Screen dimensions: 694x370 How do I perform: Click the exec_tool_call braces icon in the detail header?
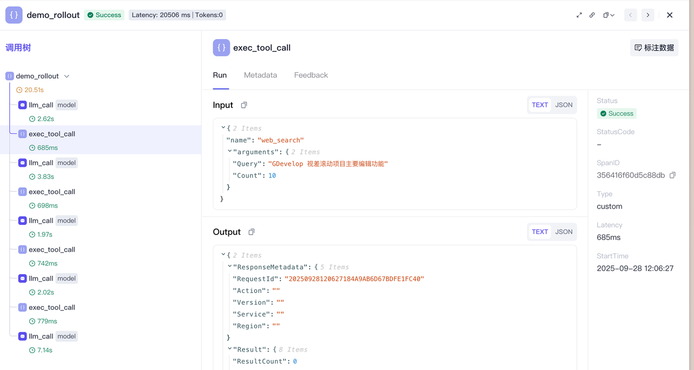[221, 48]
